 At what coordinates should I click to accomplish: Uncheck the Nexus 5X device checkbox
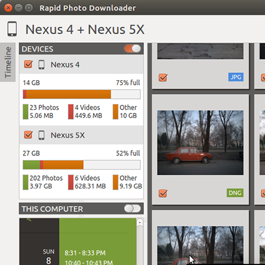coord(28,135)
